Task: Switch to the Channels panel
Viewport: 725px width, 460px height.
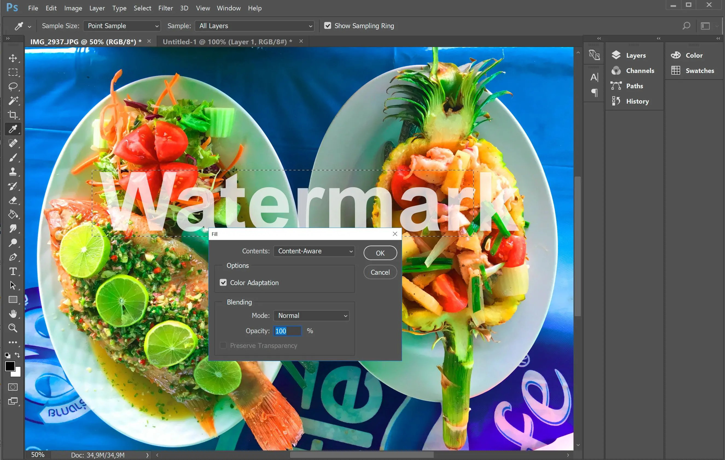Action: pyautogui.click(x=639, y=70)
